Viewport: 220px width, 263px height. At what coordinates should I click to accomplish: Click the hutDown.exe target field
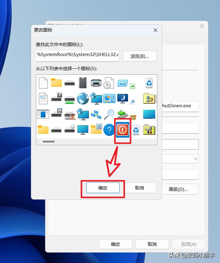(180, 106)
